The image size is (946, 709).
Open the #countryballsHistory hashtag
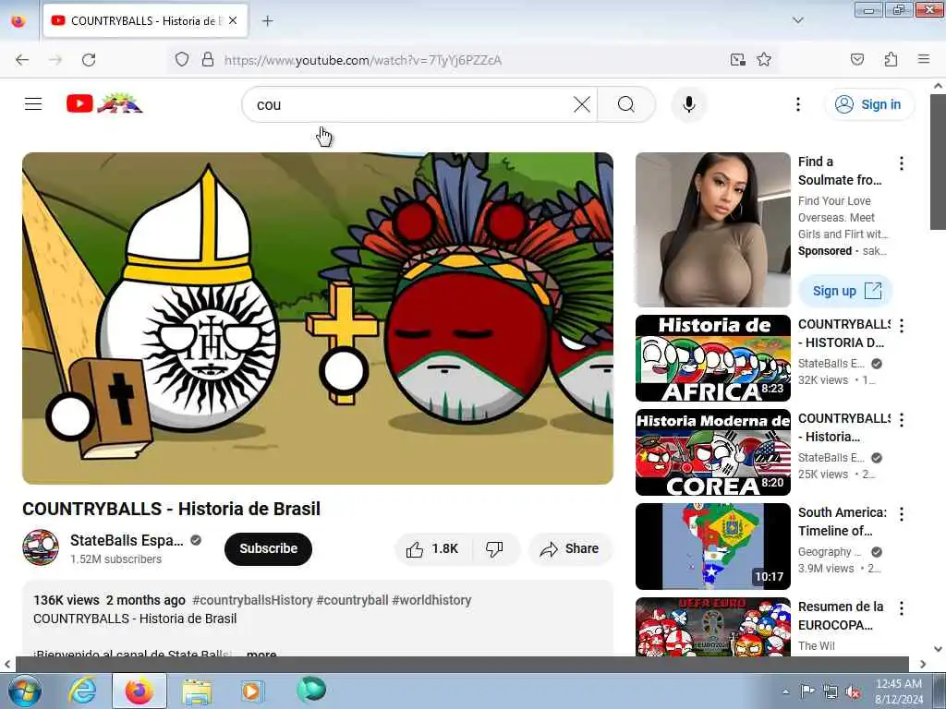[252, 600]
